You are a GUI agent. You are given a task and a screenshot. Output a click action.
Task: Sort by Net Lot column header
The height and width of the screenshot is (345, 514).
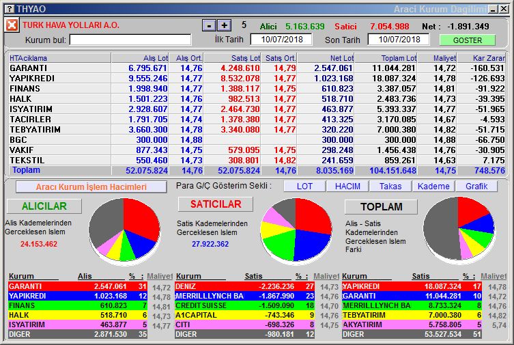point(326,58)
